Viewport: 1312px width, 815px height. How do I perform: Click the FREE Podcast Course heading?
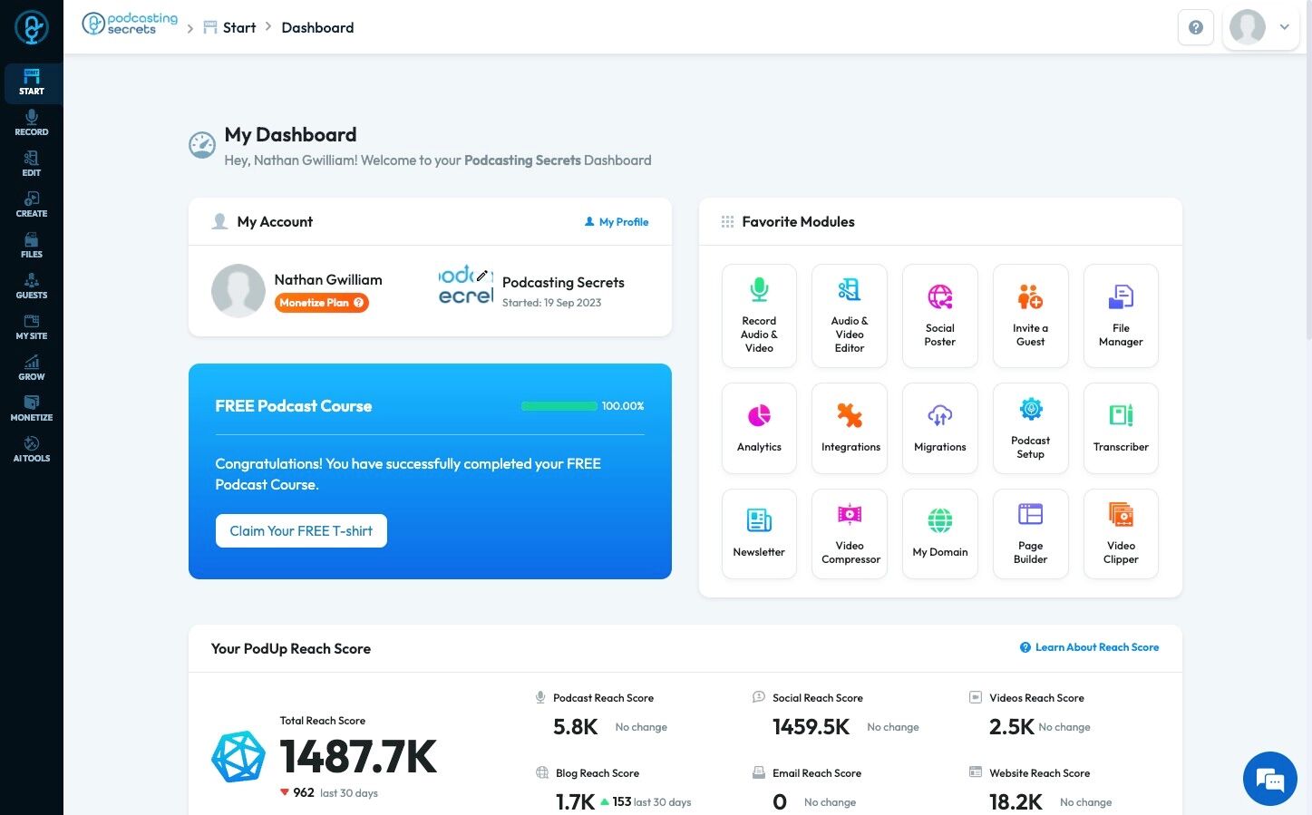point(294,406)
